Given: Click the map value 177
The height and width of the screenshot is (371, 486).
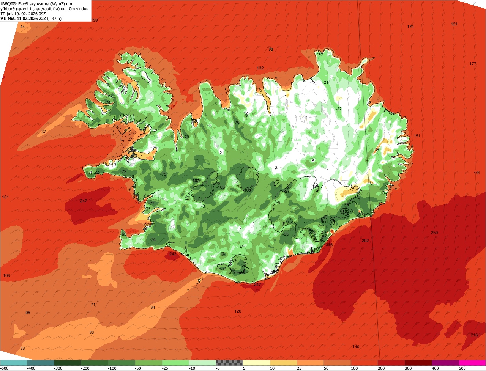Looking at the screenshot, I should click(x=473, y=64).
